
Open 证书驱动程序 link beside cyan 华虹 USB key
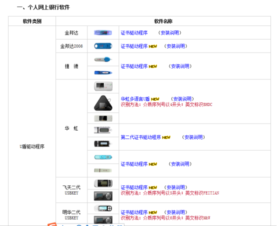(134, 164)
